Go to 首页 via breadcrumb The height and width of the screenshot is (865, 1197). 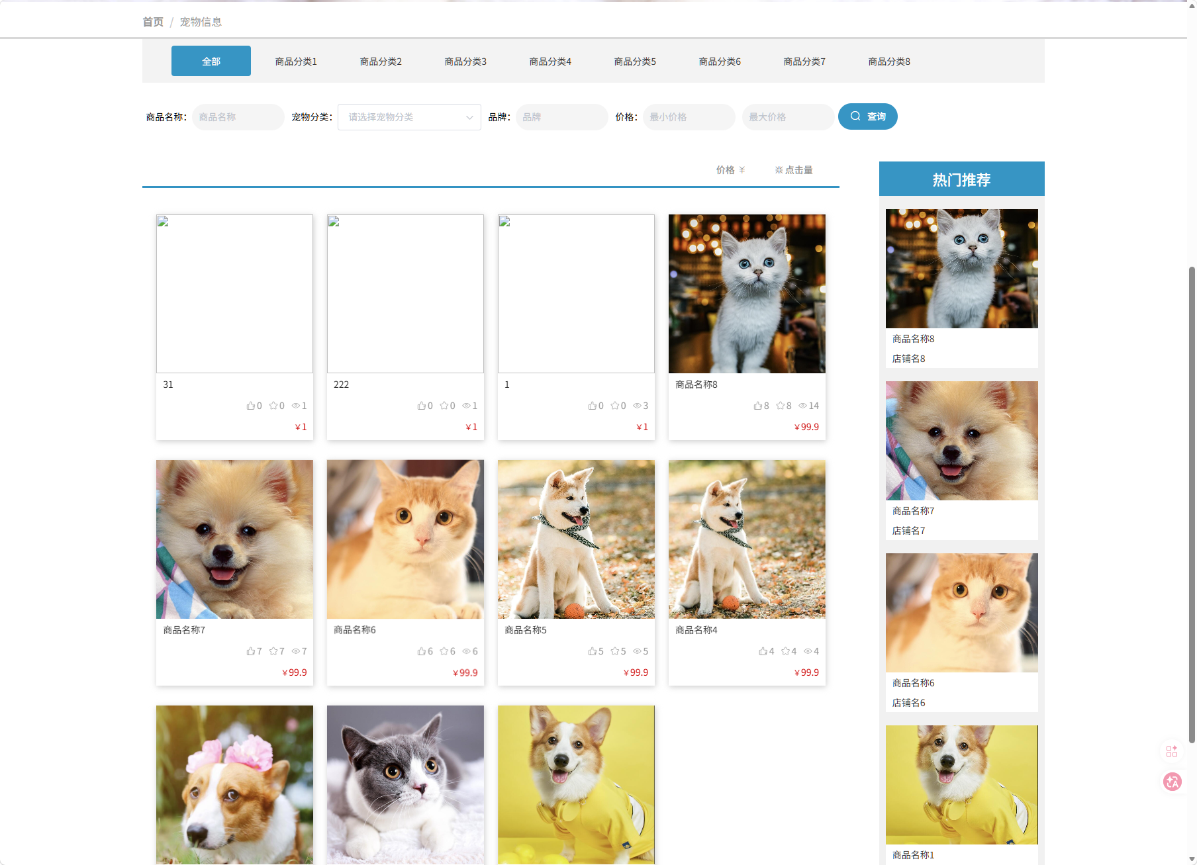pos(153,22)
